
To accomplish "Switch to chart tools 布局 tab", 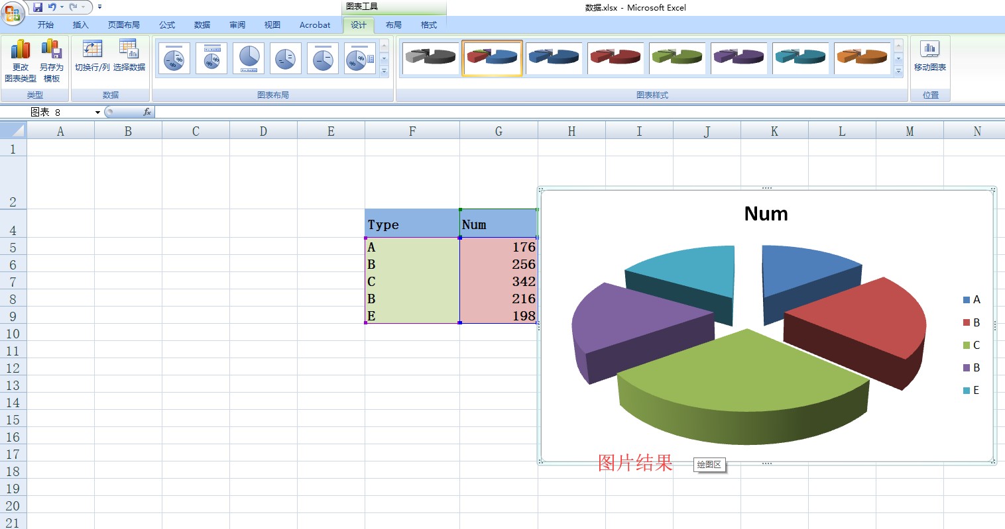I will click(394, 25).
